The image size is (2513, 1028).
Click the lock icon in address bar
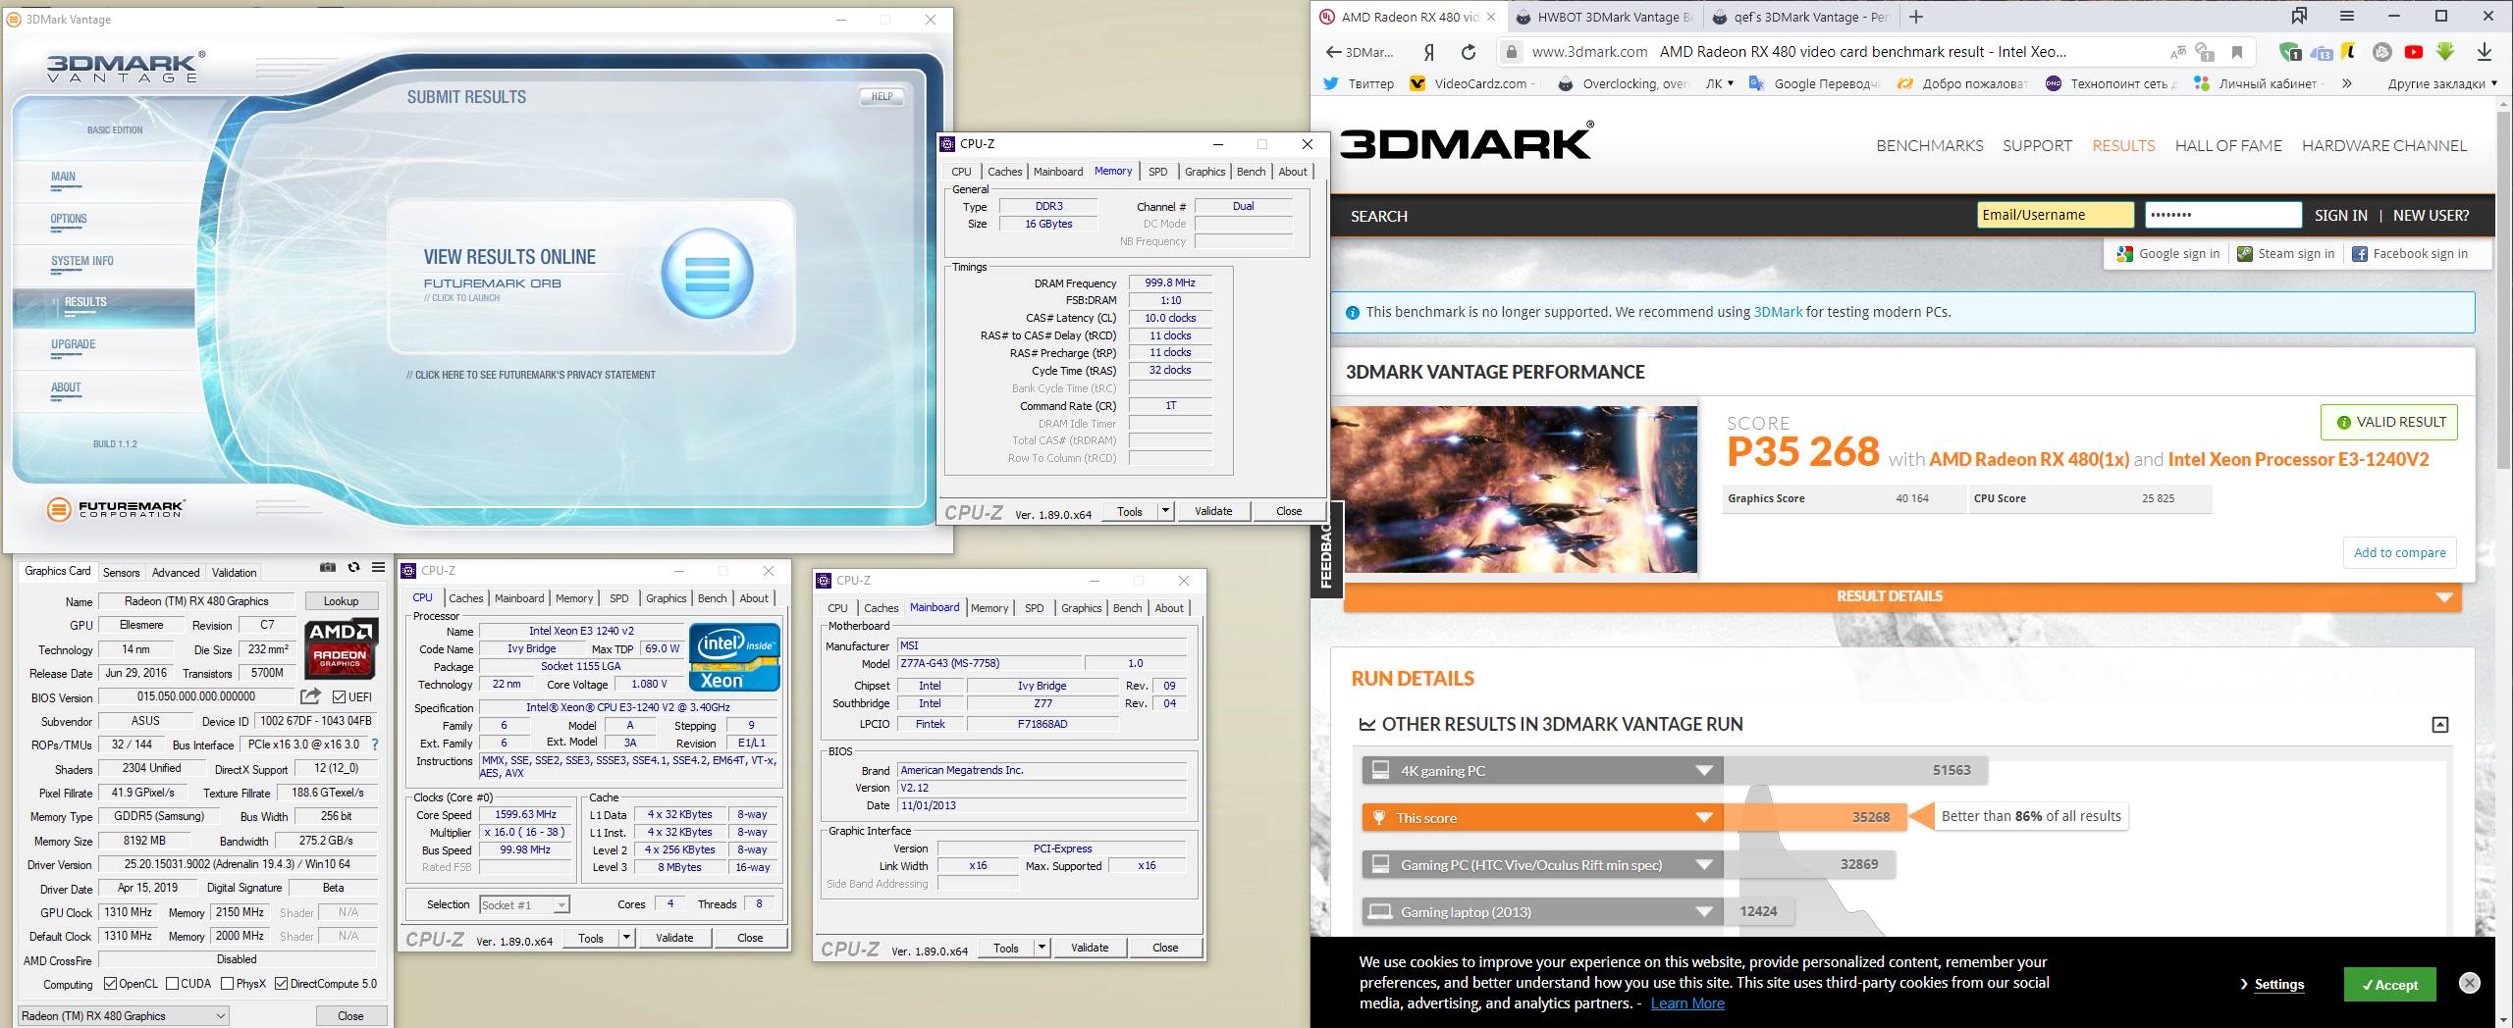point(1512,52)
